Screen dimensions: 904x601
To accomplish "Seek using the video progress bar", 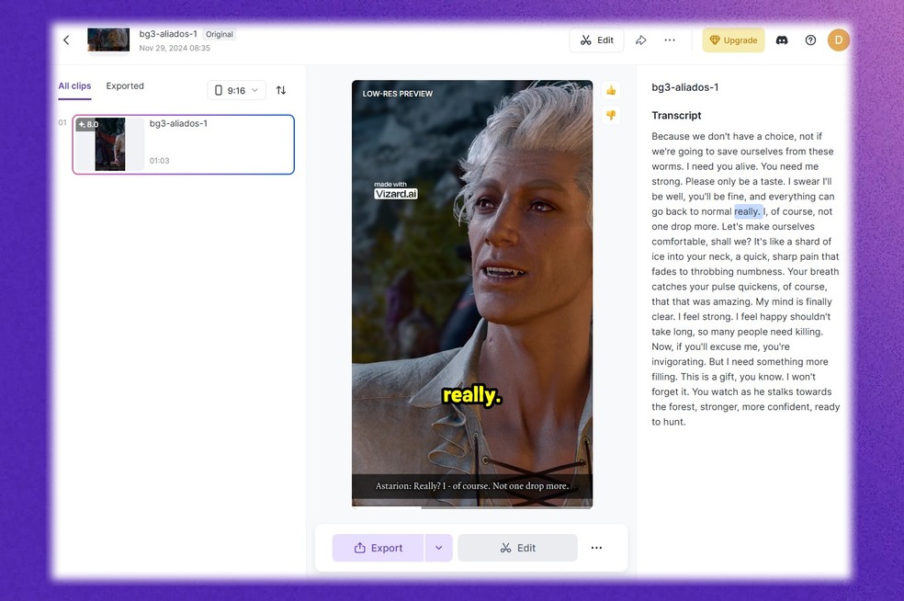I will [472, 507].
